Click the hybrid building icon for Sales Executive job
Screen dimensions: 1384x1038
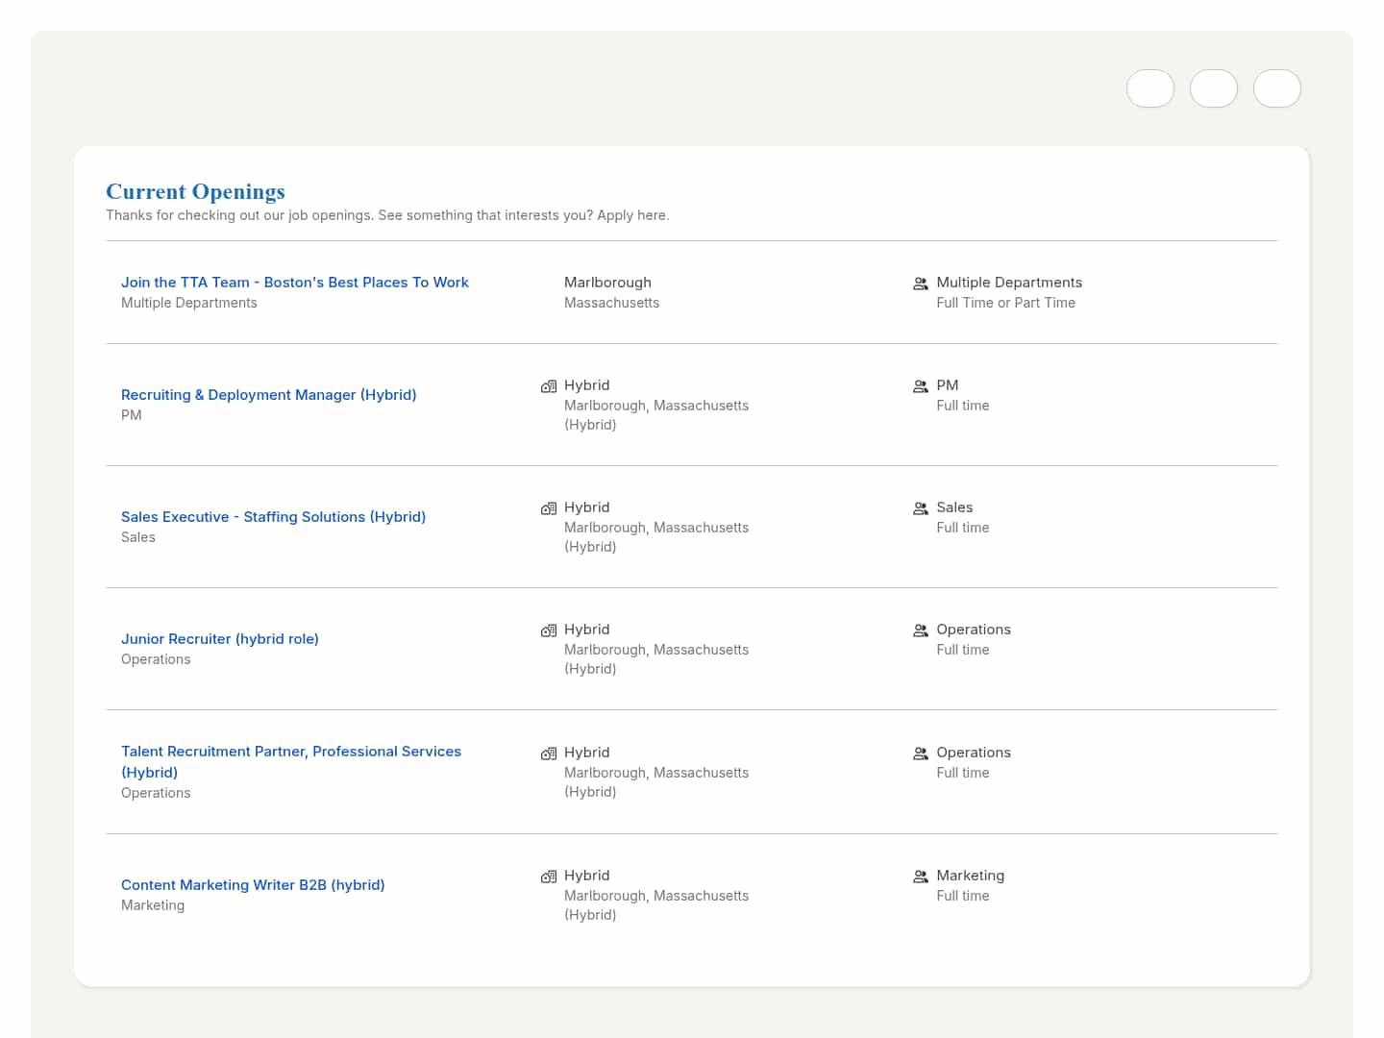coord(549,508)
